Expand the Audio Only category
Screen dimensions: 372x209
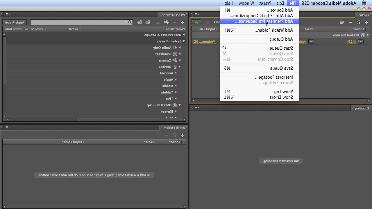click(180, 48)
